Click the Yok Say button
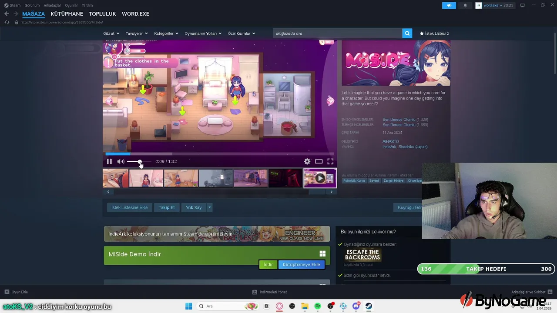 point(194,207)
